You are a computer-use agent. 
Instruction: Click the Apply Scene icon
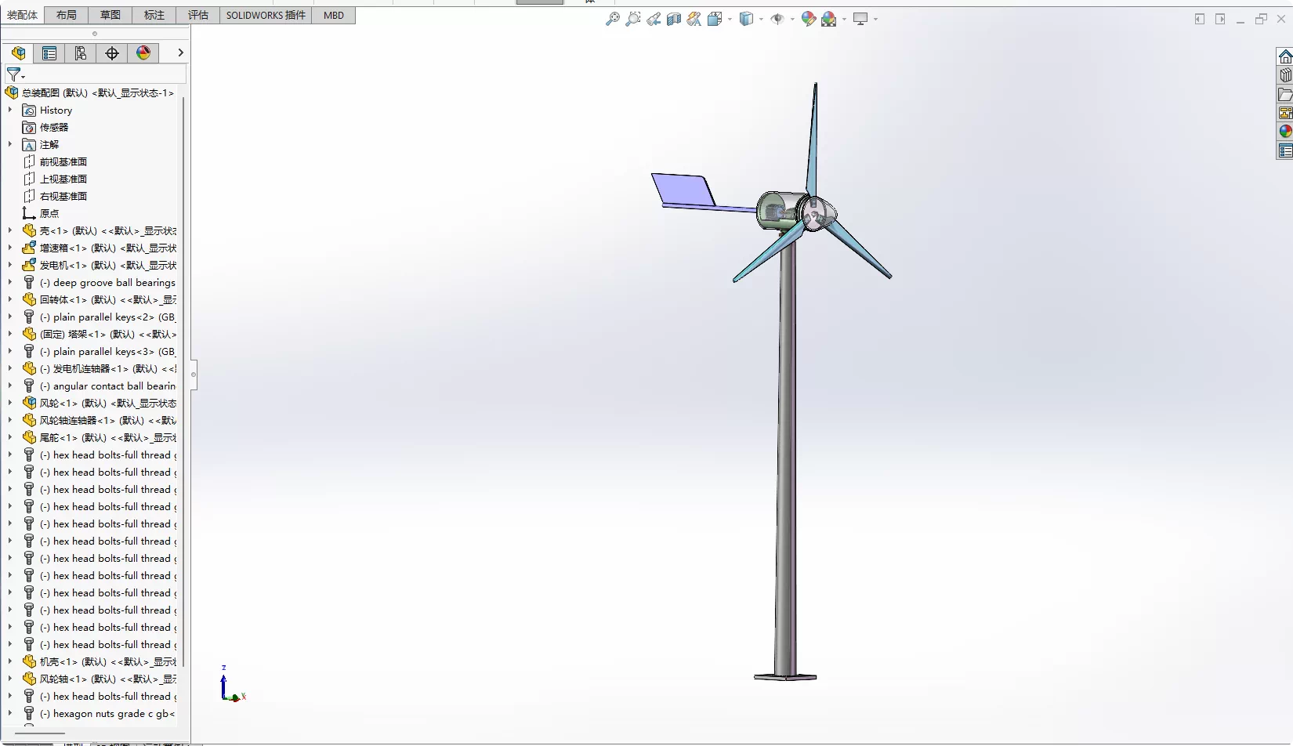click(x=829, y=19)
